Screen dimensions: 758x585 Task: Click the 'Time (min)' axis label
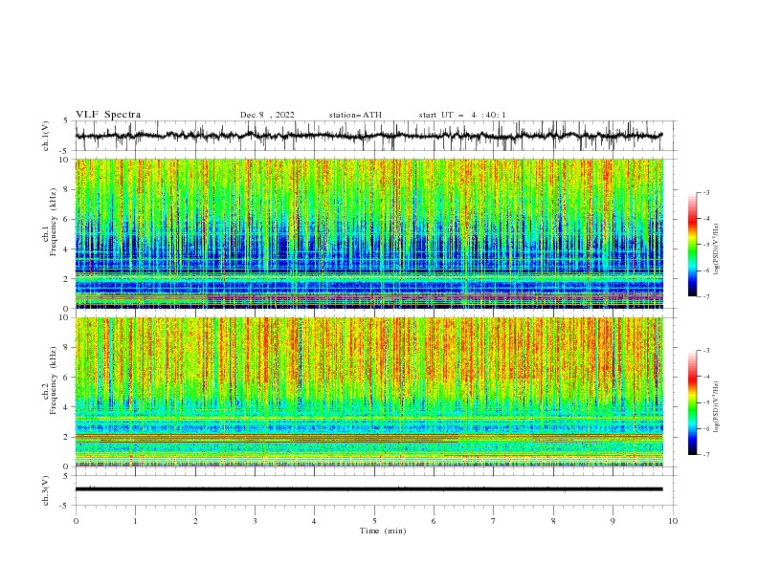383,531
